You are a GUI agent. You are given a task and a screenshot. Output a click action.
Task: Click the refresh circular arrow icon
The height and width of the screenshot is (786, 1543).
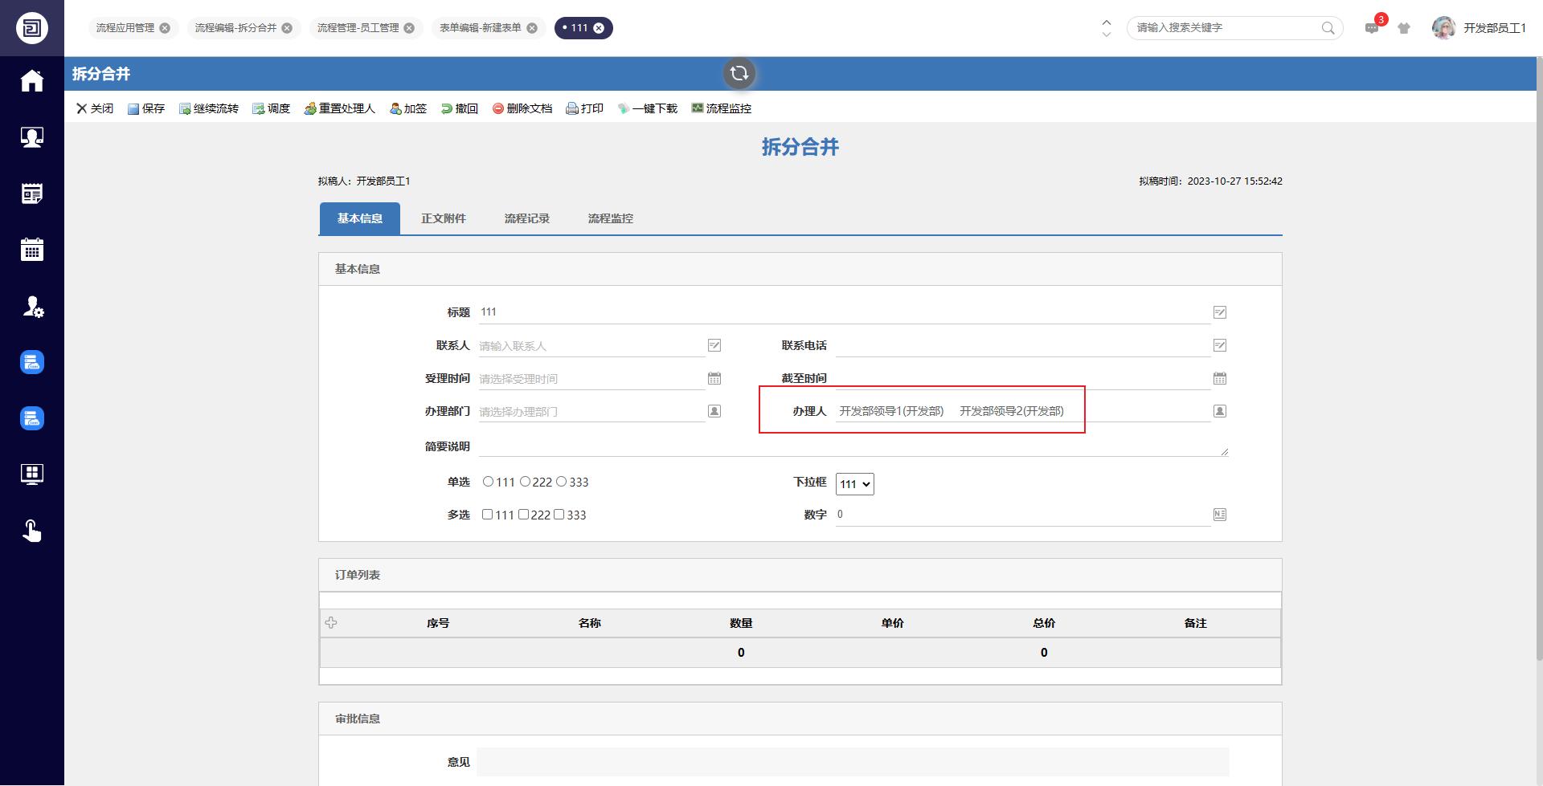coord(739,74)
